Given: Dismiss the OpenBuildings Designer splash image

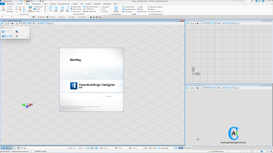Looking at the screenshot, I should pos(91,80).
